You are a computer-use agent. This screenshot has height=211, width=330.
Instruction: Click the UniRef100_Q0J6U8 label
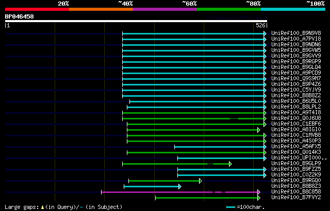(x=296, y=118)
